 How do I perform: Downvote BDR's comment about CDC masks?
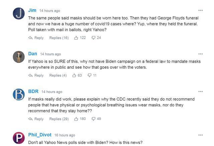[x=93, y=119]
